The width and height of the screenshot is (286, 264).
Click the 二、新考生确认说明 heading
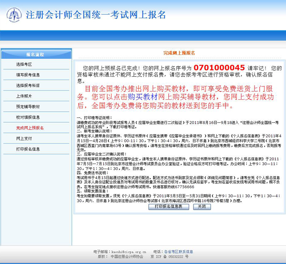(94, 131)
